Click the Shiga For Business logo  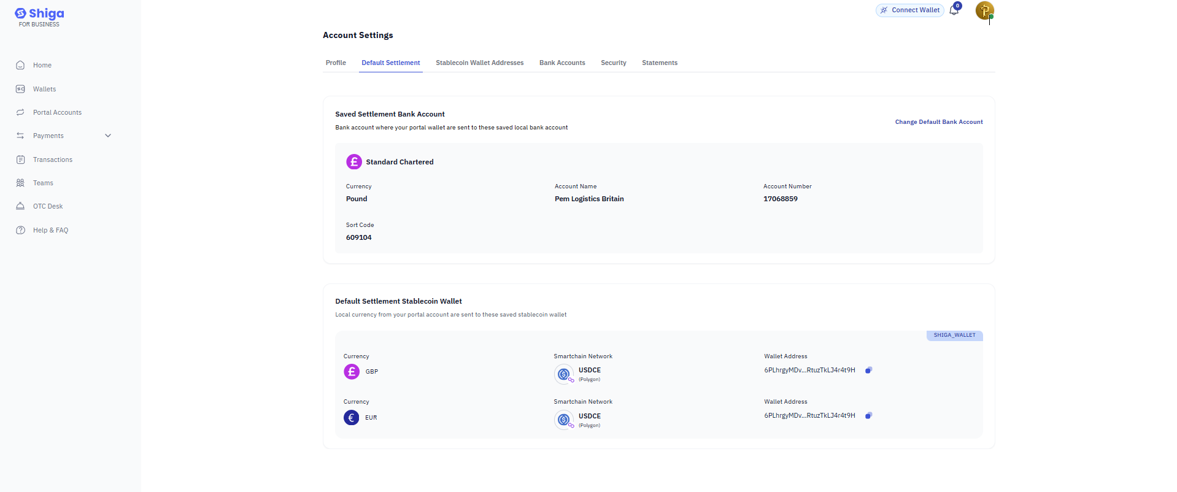(x=39, y=17)
